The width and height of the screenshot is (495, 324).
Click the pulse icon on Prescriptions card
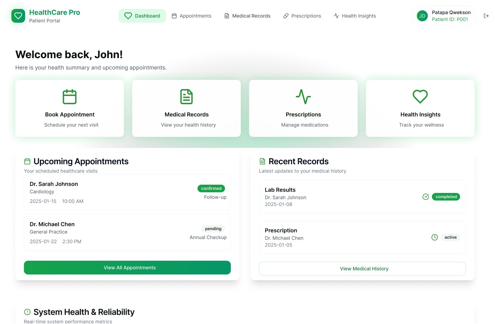click(303, 97)
